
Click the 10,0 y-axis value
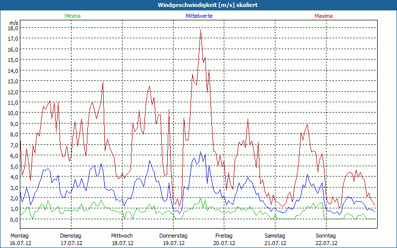pos(14,113)
